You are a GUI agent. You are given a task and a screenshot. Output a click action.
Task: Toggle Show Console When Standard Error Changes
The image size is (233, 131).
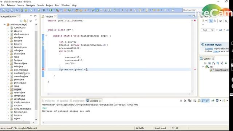208,101
